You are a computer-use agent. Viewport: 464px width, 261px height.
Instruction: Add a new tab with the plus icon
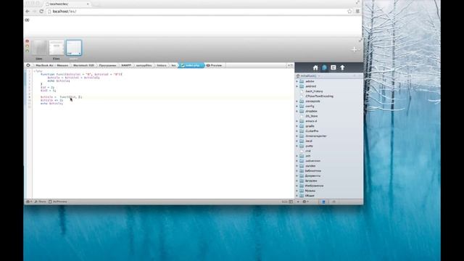355,50
